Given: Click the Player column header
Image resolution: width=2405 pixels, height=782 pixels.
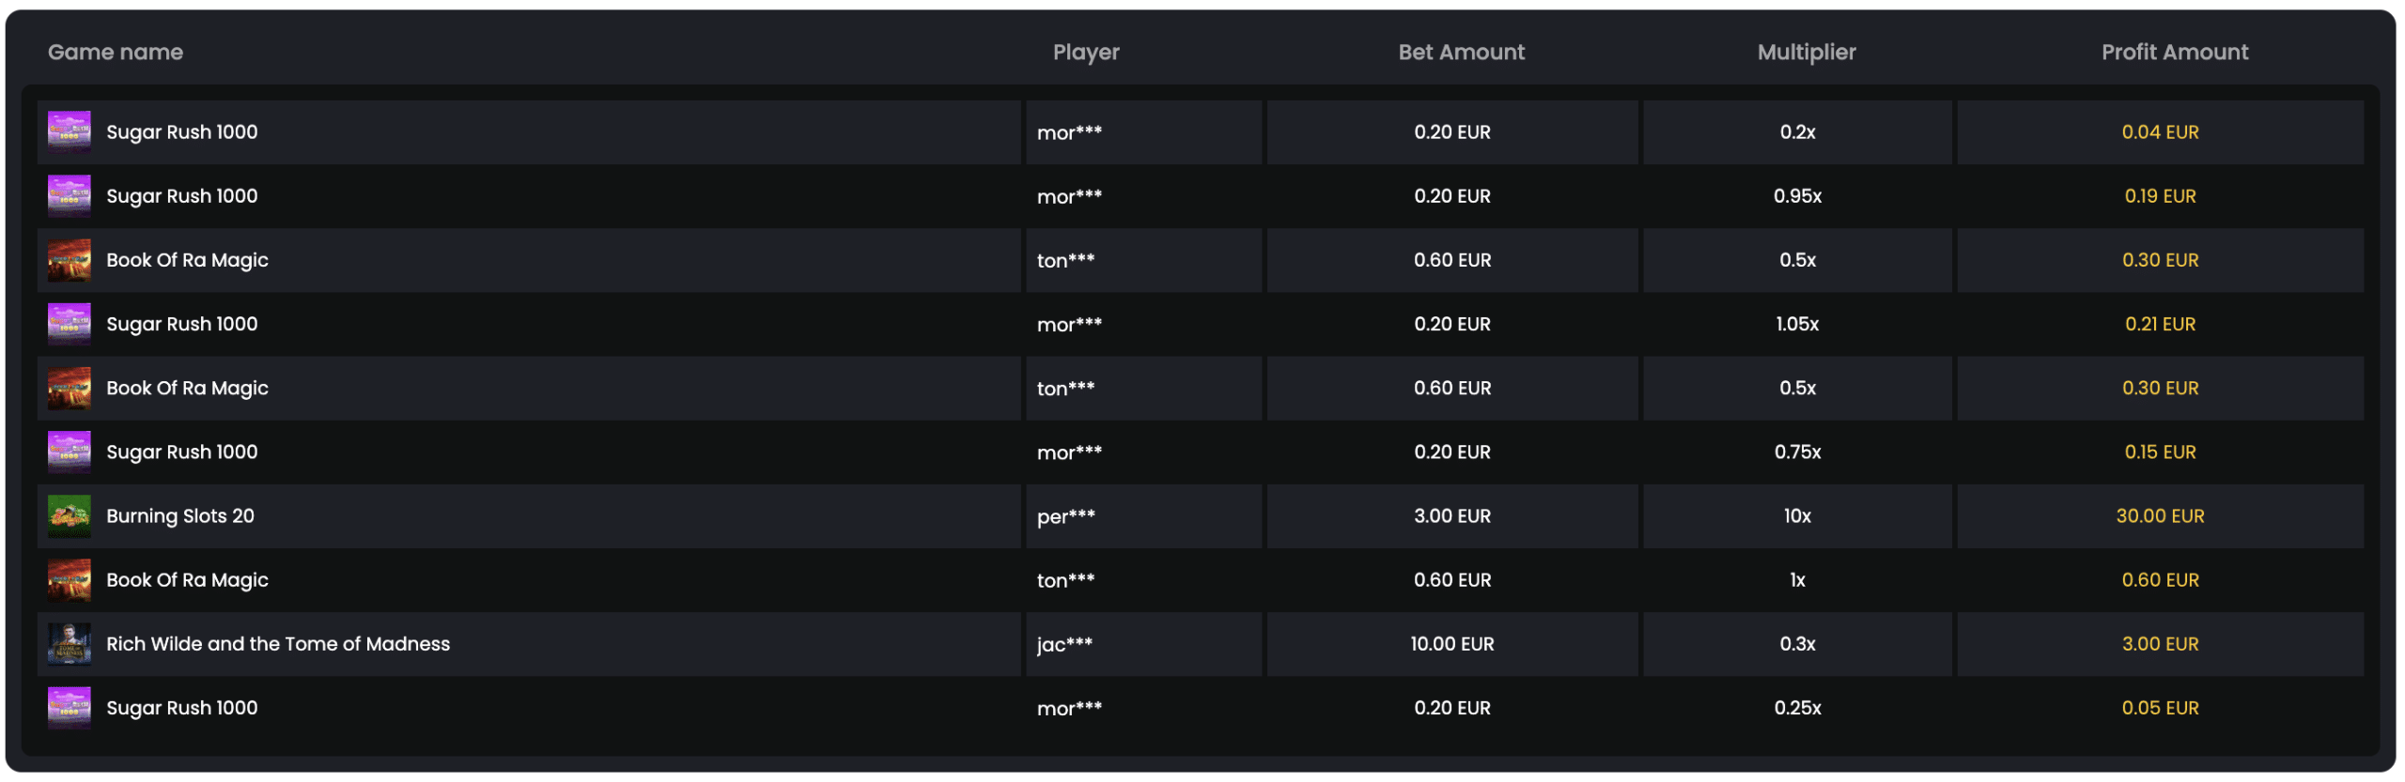Looking at the screenshot, I should [x=1085, y=53].
